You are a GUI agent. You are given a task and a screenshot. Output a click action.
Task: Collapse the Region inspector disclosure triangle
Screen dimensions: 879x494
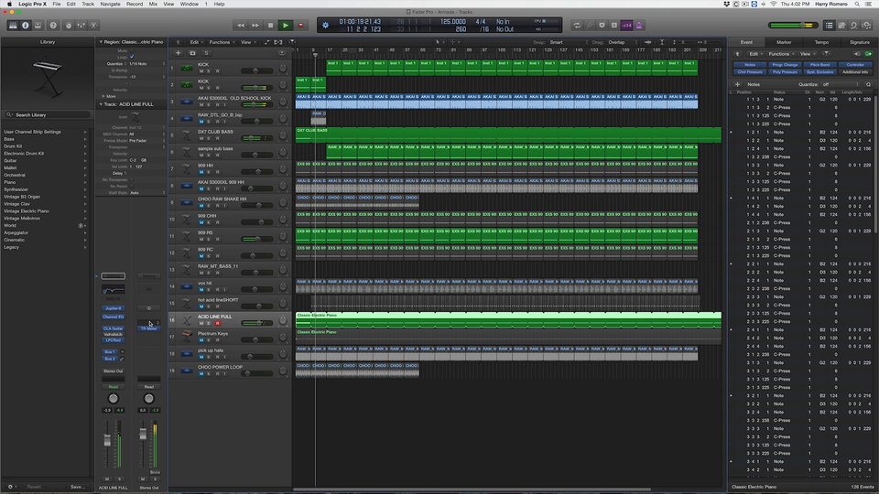tap(101, 41)
